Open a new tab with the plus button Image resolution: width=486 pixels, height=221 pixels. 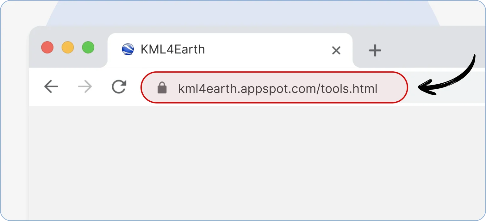[x=375, y=51]
